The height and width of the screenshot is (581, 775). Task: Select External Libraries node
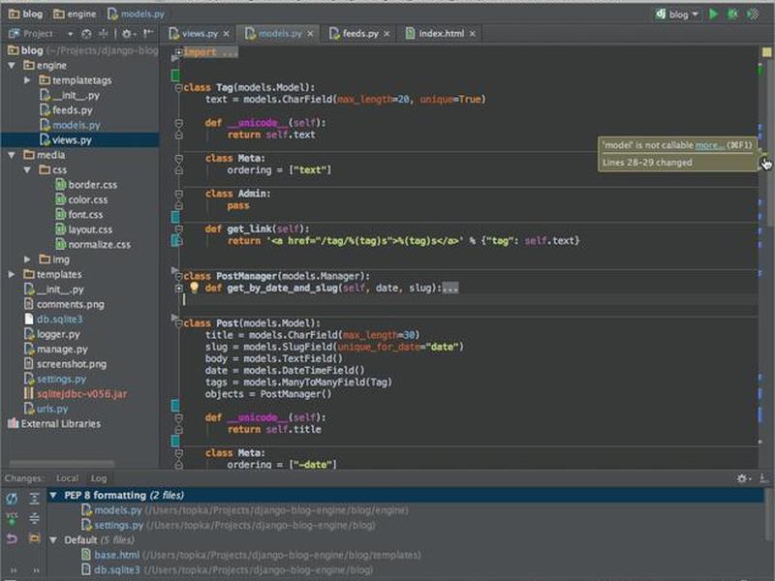(54, 423)
